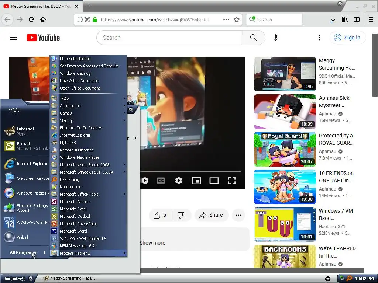The width and height of the screenshot is (378, 283).
Task: Open video player settings gear
Action: (x=179, y=181)
